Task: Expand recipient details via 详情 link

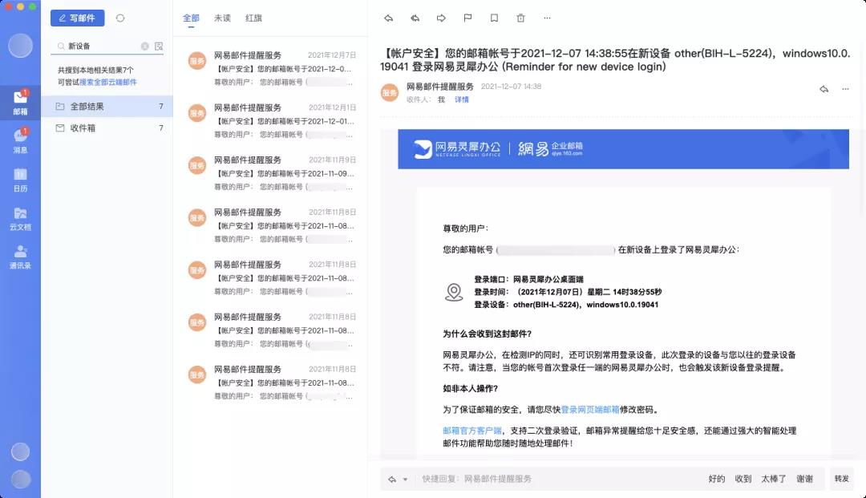Action: point(462,100)
